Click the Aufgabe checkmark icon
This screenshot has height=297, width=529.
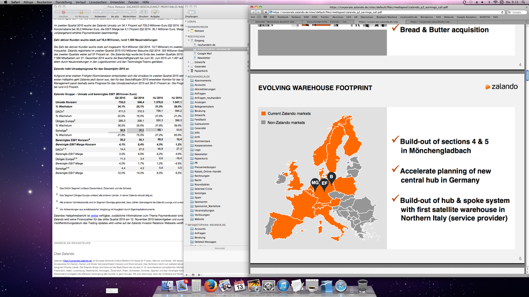coord(155,12)
